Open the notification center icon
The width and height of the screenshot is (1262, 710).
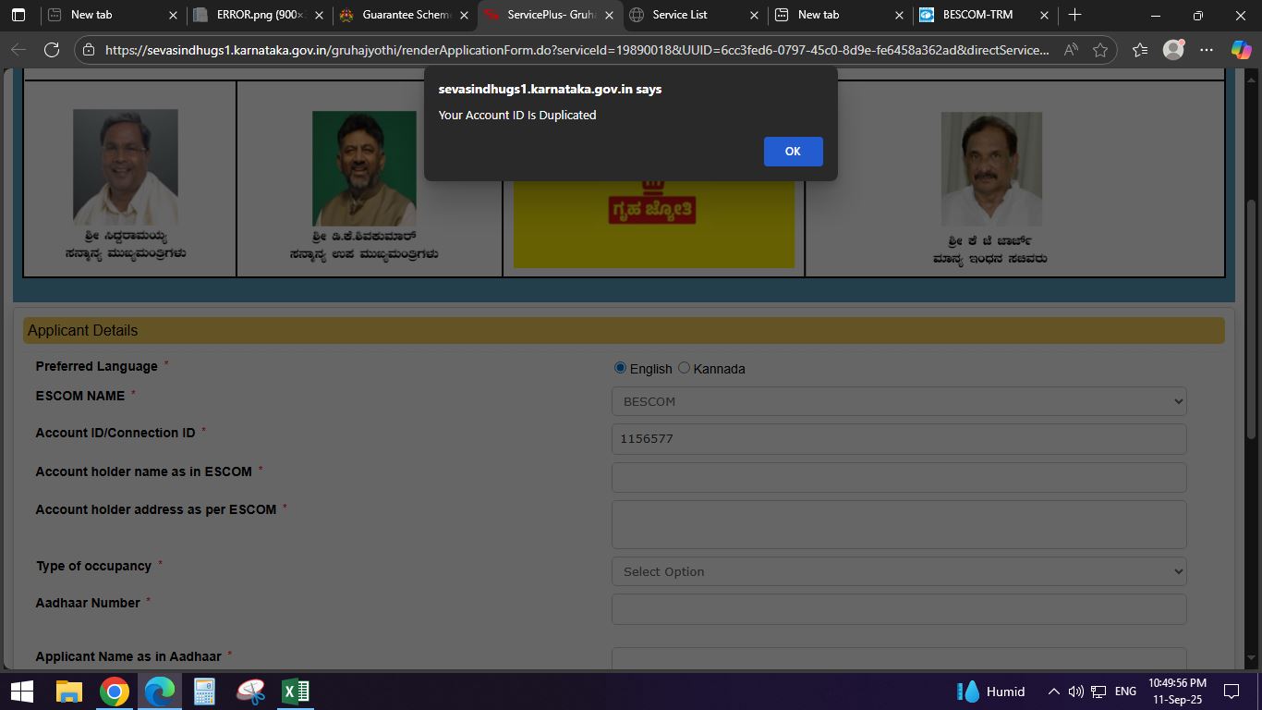pos(1231,692)
